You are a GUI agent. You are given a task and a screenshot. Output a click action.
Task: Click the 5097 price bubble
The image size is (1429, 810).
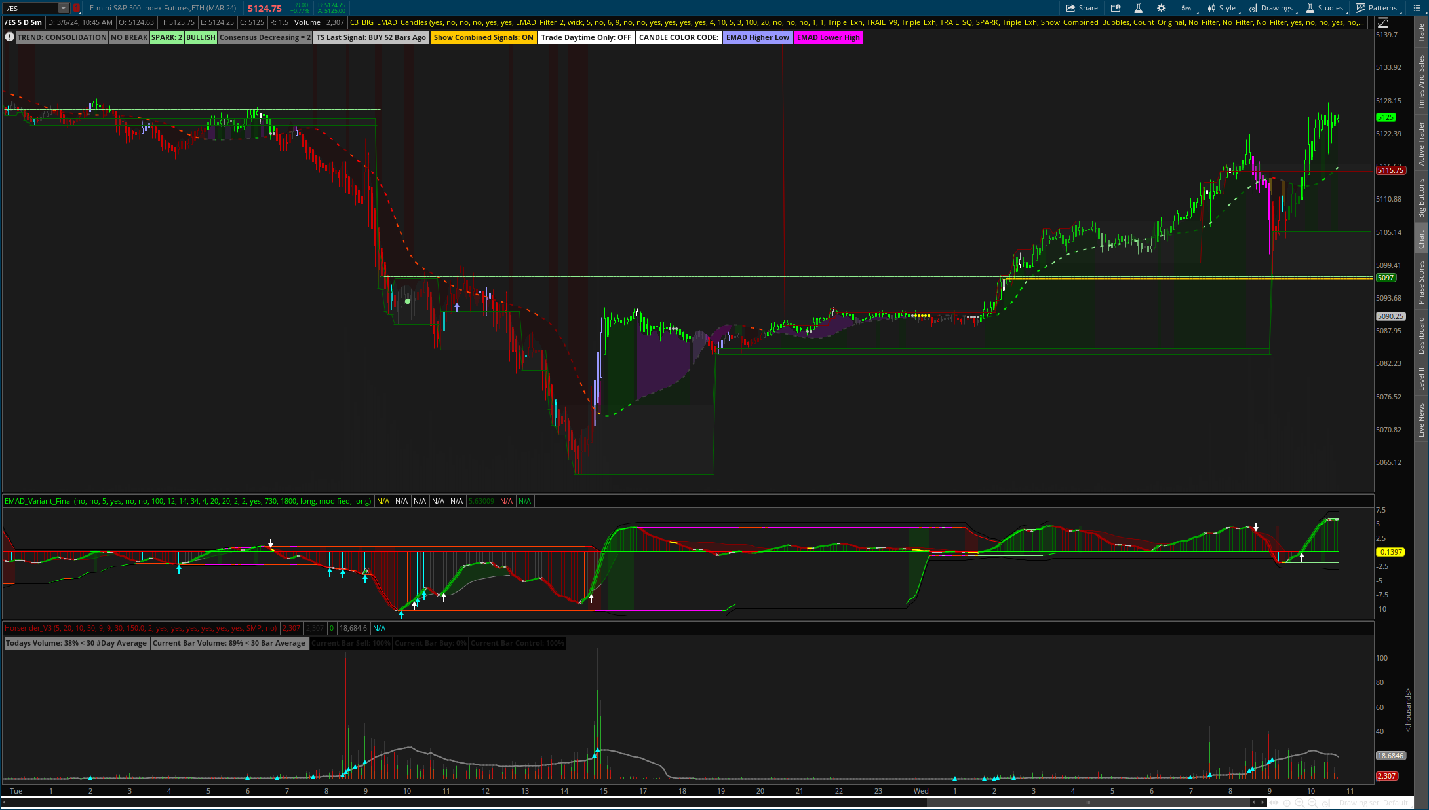click(1386, 278)
